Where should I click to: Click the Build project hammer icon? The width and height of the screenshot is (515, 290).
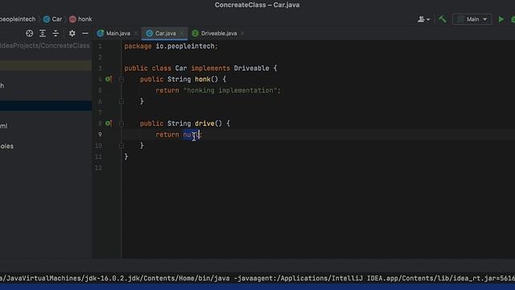[x=443, y=19]
